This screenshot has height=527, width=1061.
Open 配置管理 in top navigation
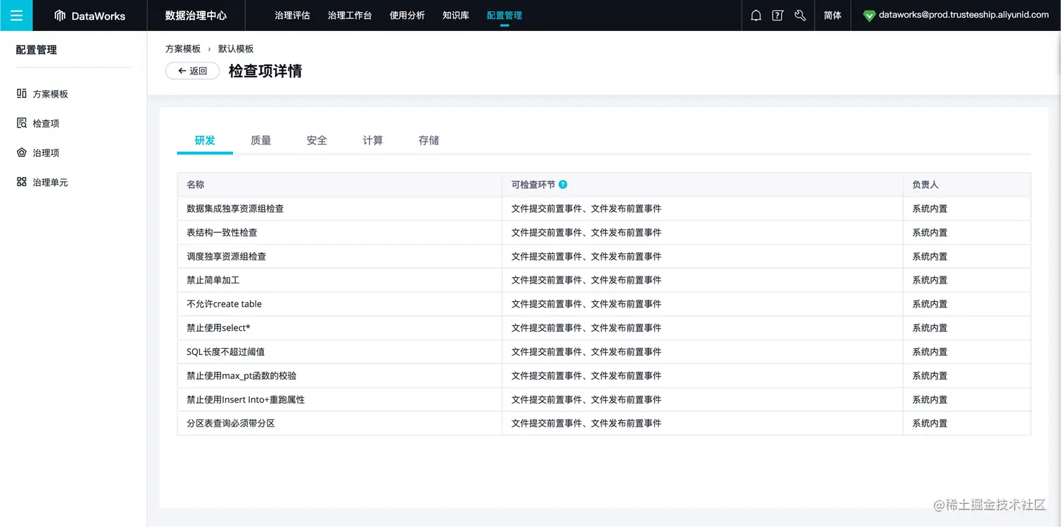click(505, 15)
